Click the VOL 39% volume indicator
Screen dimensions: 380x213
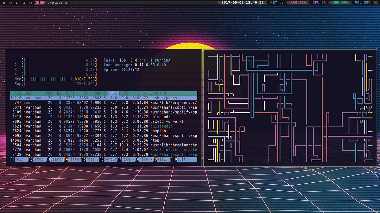point(363,3)
